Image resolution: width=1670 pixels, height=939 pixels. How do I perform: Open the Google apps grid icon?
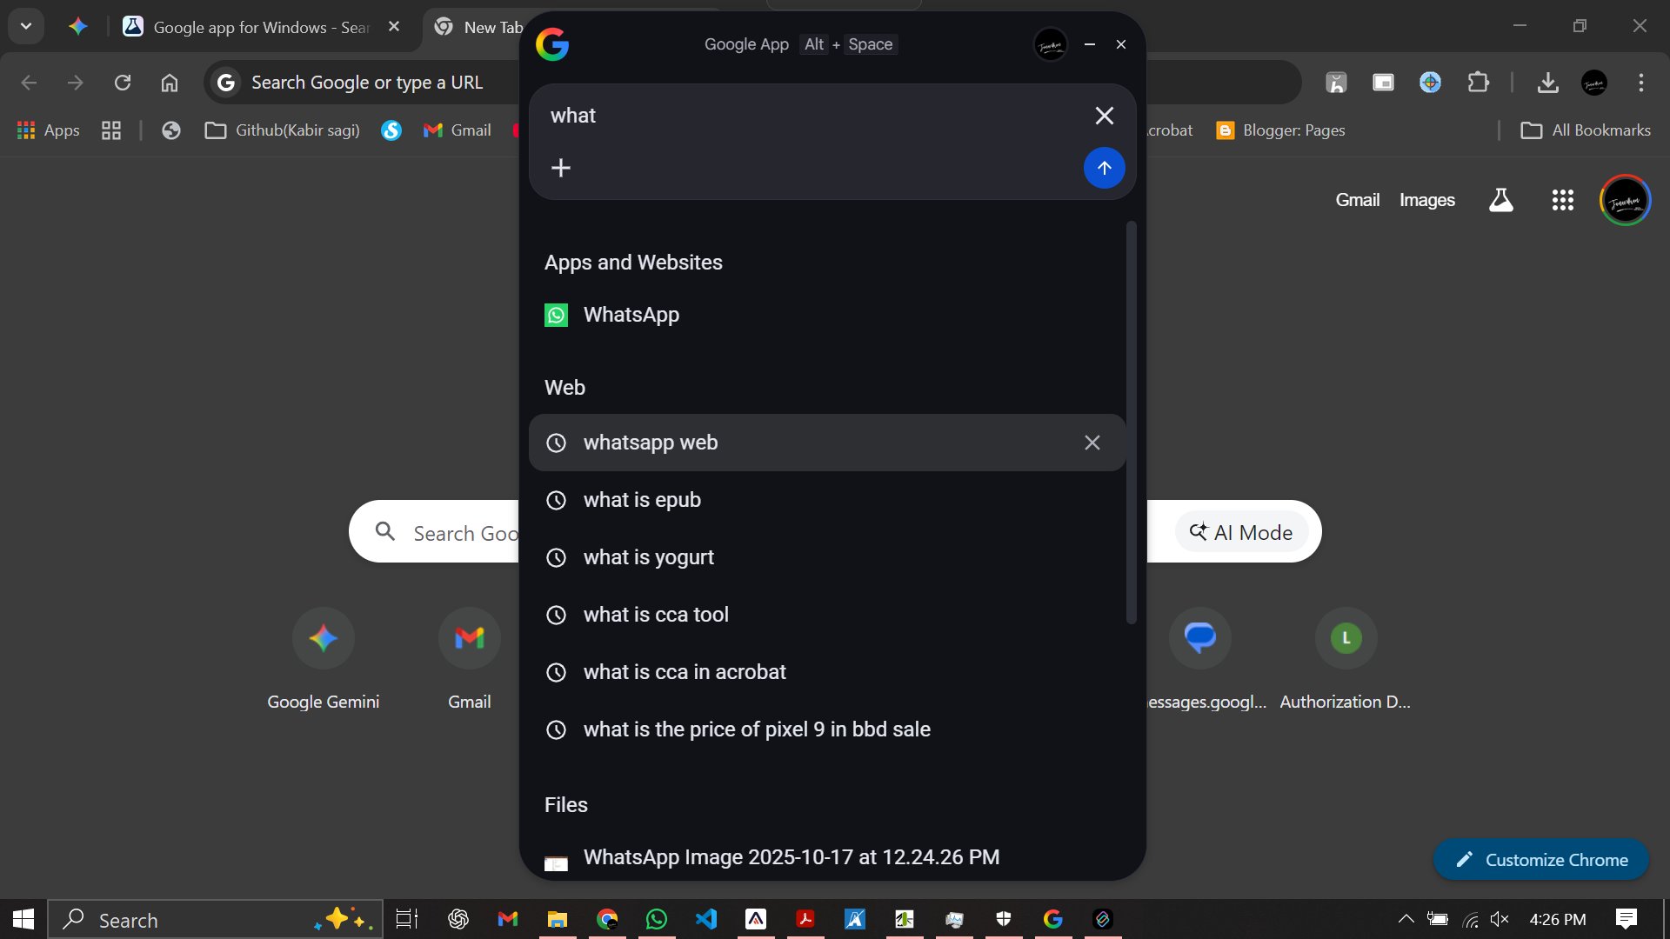[1562, 201]
